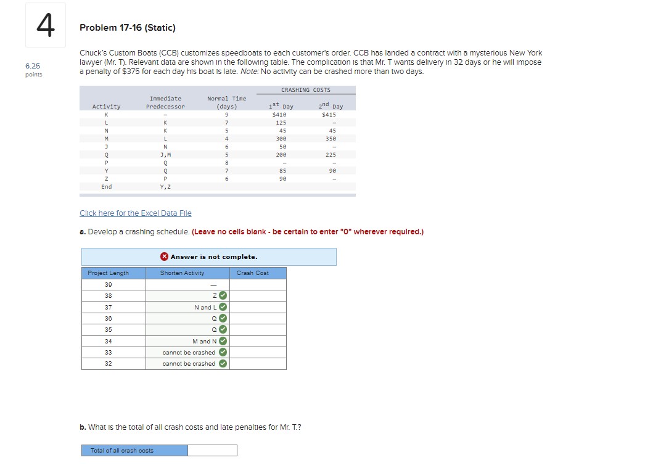Click the checkmark beside the second Q entry
Viewport: 645px width, 468px height.
[x=222, y=329]
